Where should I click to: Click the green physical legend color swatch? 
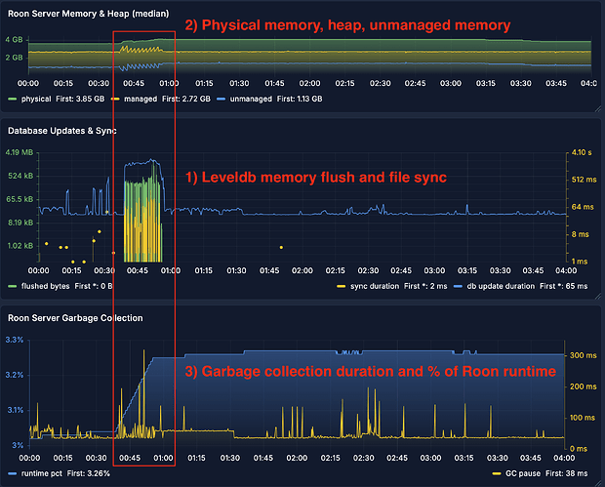click(13, 100)
